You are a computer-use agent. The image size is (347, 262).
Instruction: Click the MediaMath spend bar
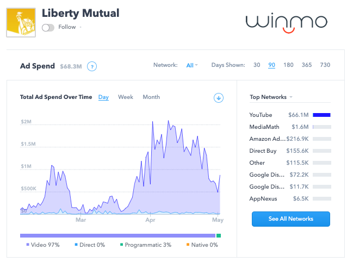[322, 127]
